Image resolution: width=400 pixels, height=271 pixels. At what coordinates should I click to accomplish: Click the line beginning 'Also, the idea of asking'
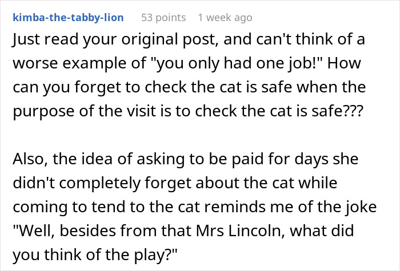186,159
